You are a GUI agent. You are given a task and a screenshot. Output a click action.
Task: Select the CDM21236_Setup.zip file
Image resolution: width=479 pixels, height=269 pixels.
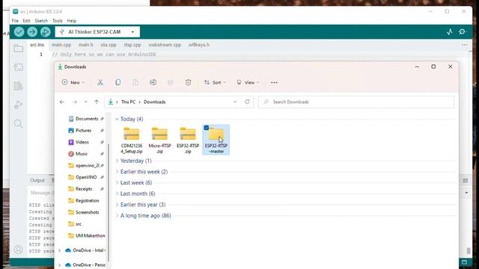pyautogui.click(x=132, y=140)
